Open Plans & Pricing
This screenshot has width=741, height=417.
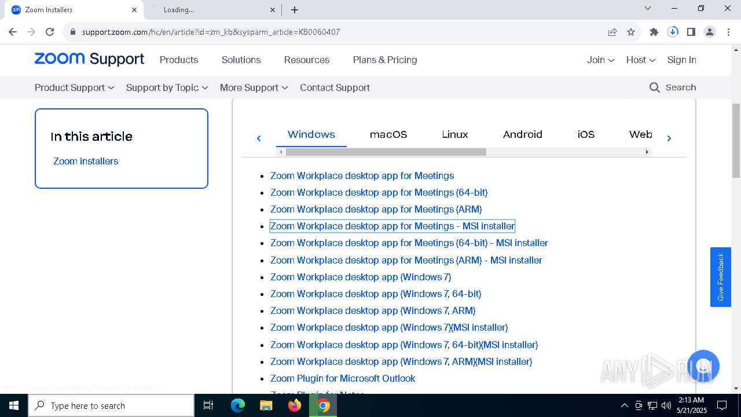coord(385,60)
